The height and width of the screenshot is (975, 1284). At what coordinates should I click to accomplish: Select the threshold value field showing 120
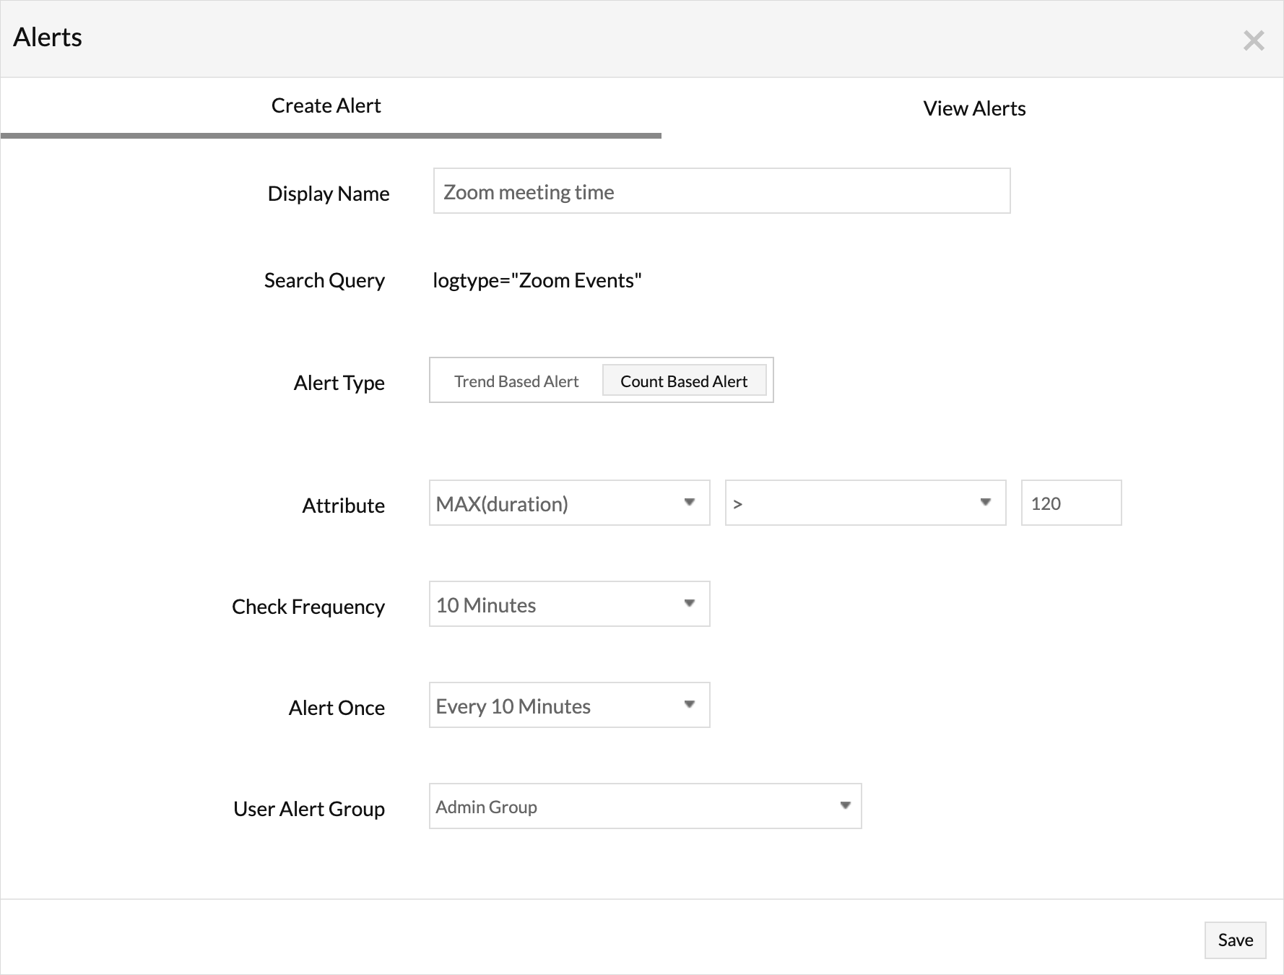click(x=1071, y=503)
